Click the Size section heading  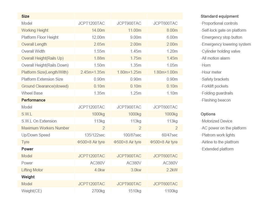[25, 16]
